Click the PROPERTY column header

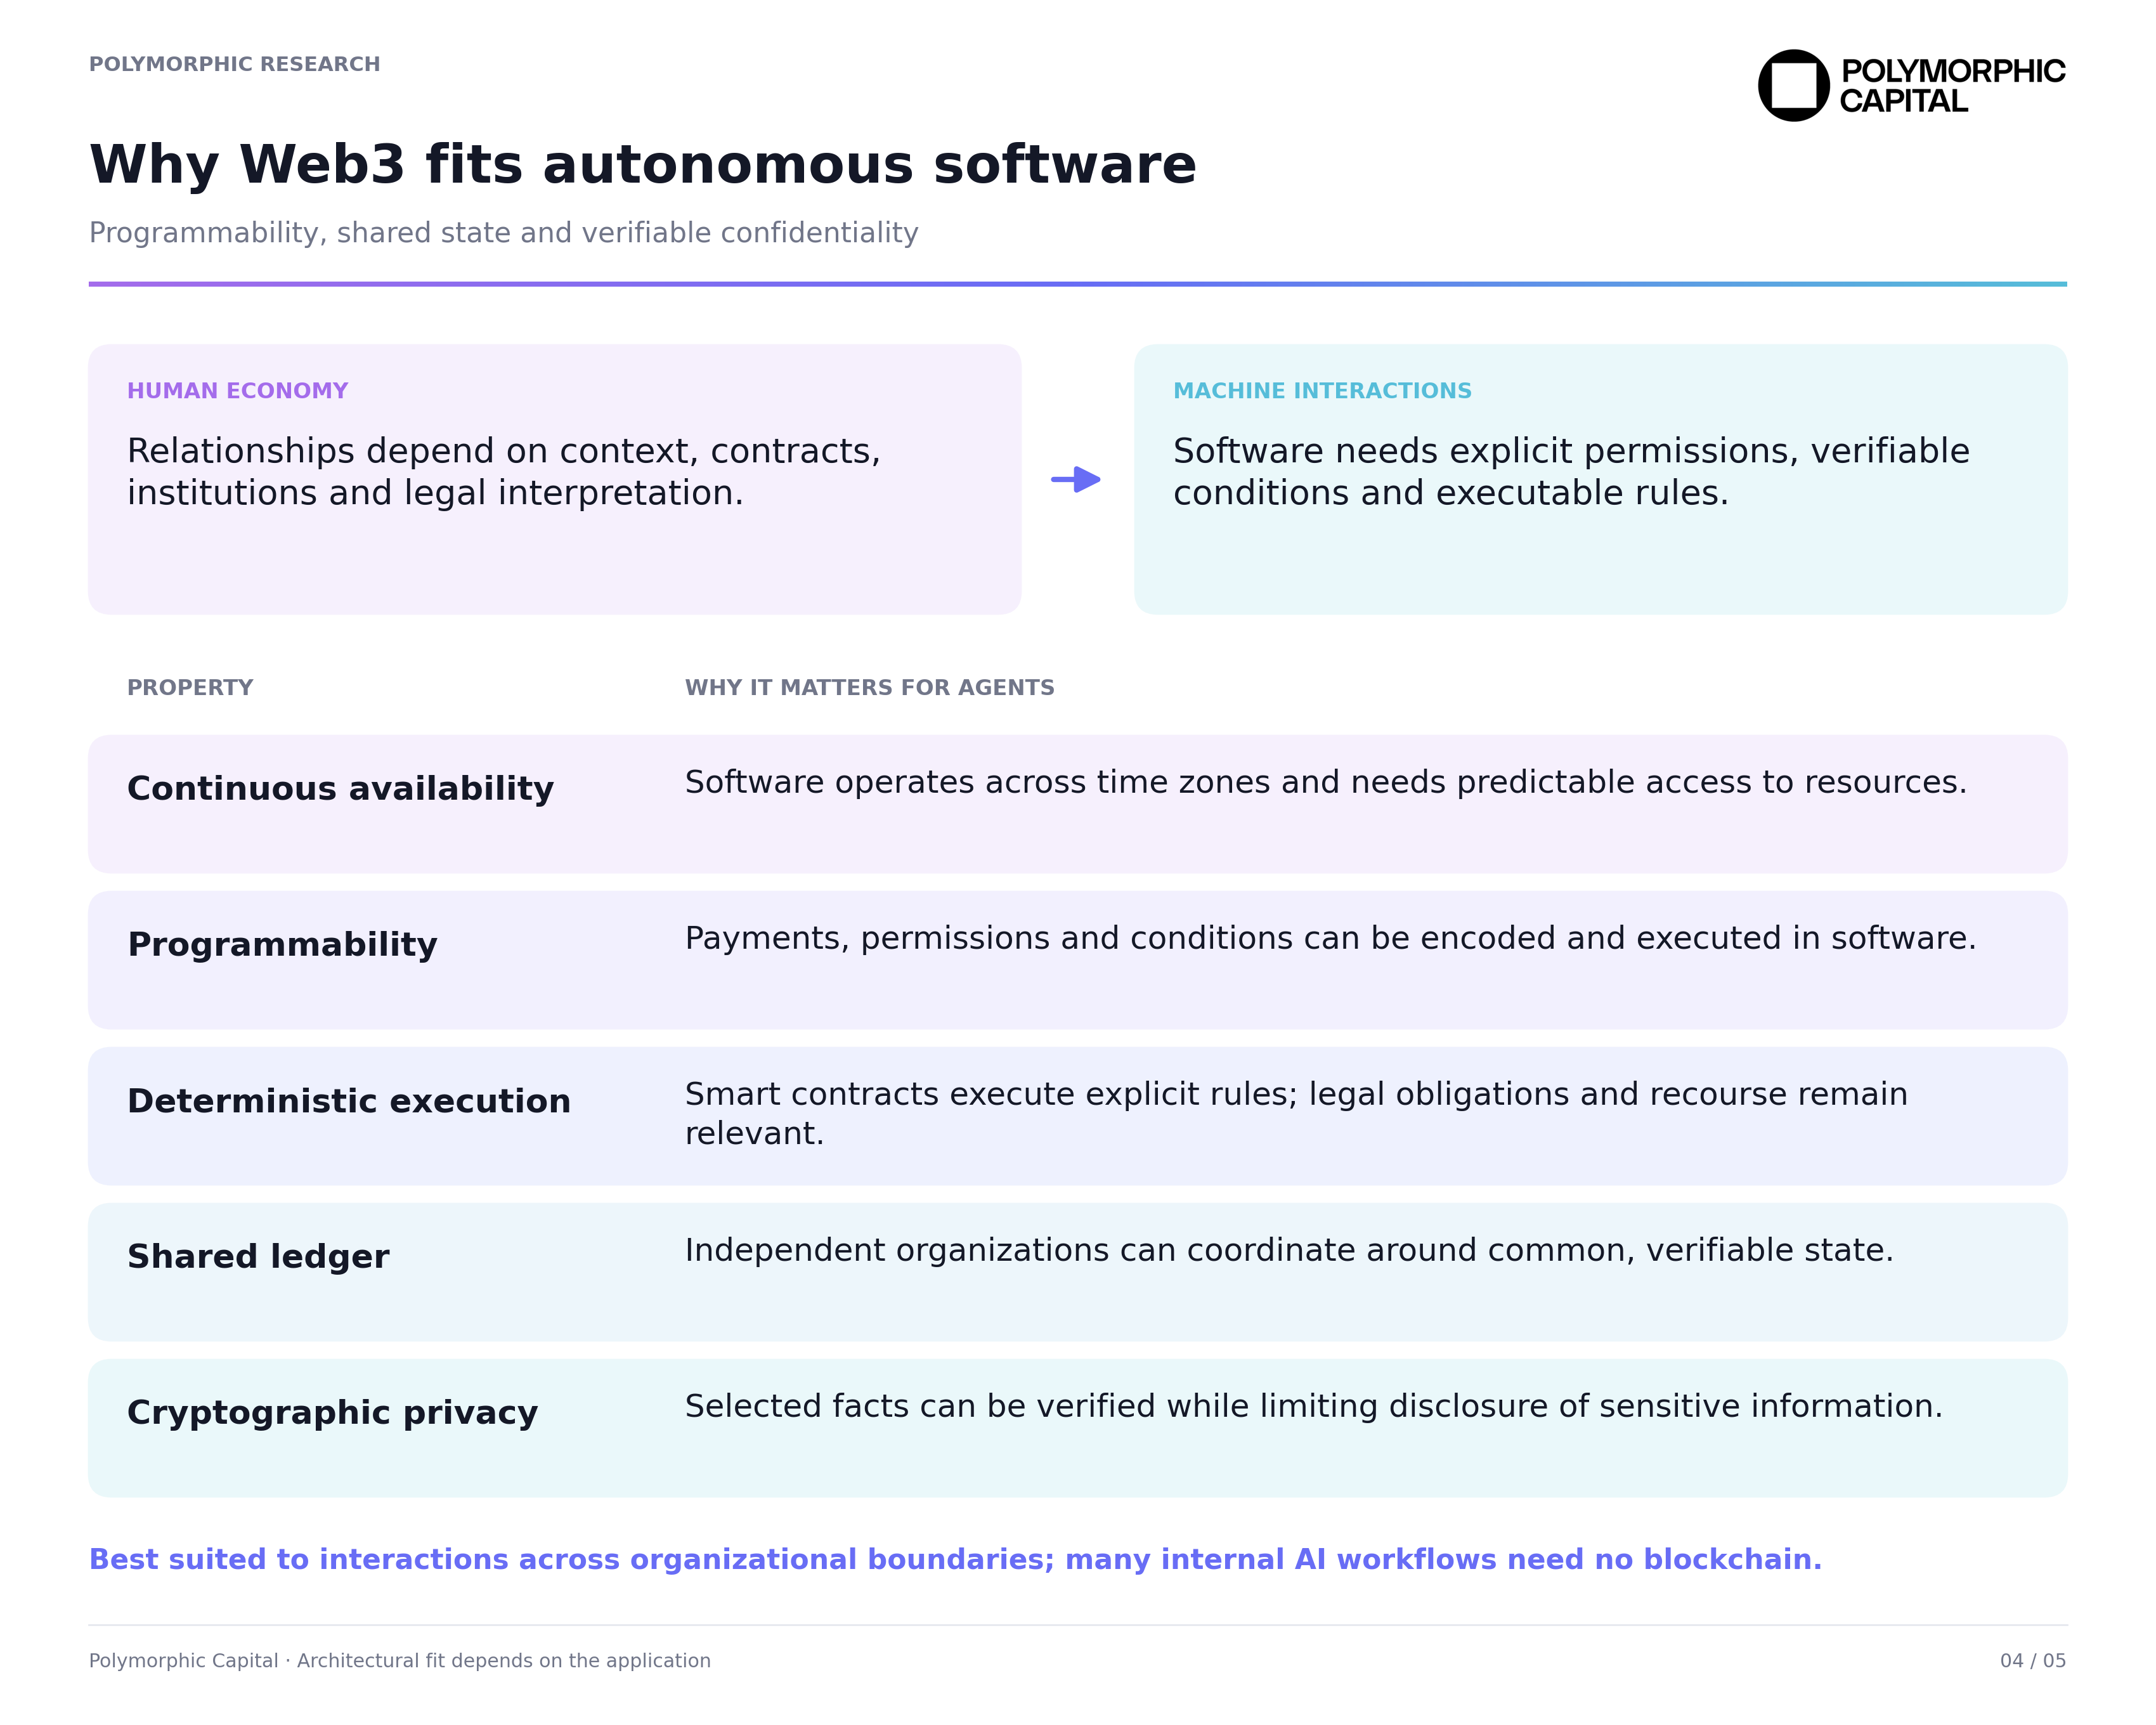pyautogui.click(x=190, y=688)
